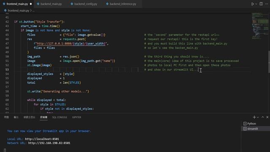The image size is (270, 152).
Task: Click the backend_inference.py tab Python file icon
Action: coord(107,4)
